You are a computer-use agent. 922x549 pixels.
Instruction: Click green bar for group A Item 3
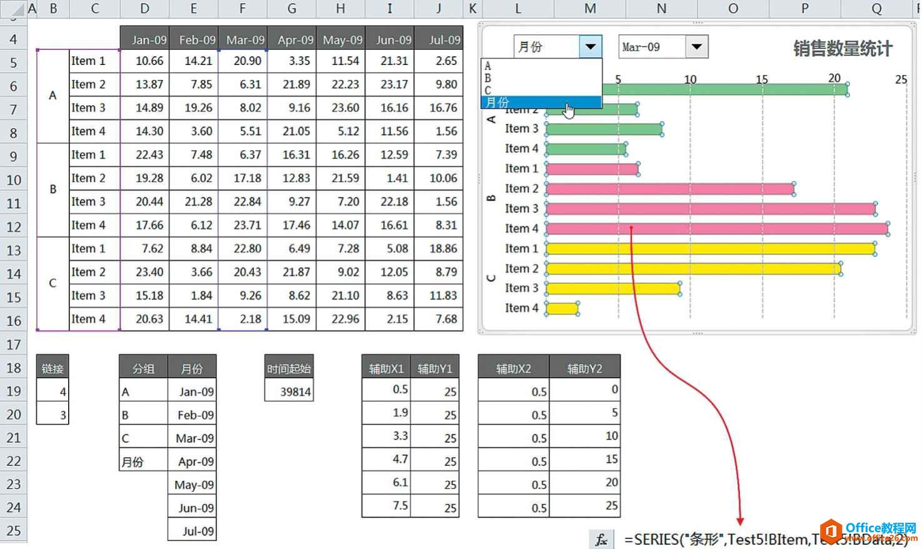[604, 129]
